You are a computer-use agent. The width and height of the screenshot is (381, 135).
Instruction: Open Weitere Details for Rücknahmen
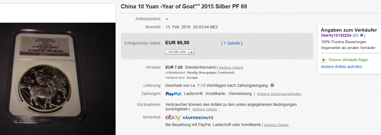[x=205, y=109]
